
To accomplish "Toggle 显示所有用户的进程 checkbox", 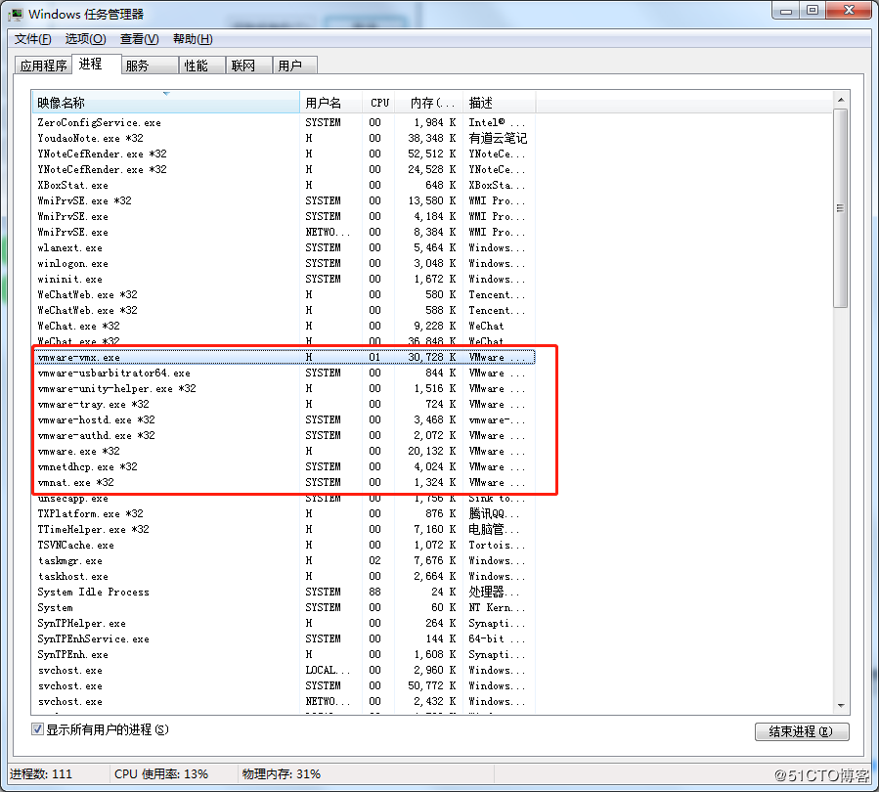I will 38,729.
